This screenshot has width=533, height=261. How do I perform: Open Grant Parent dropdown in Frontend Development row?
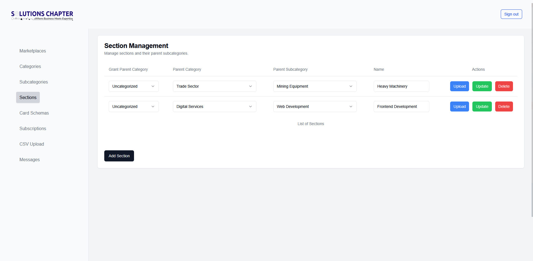coord(133,107)
